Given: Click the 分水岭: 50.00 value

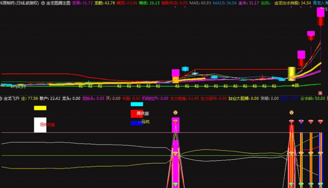Looking at the screenshot, I should tap(313, 99).
